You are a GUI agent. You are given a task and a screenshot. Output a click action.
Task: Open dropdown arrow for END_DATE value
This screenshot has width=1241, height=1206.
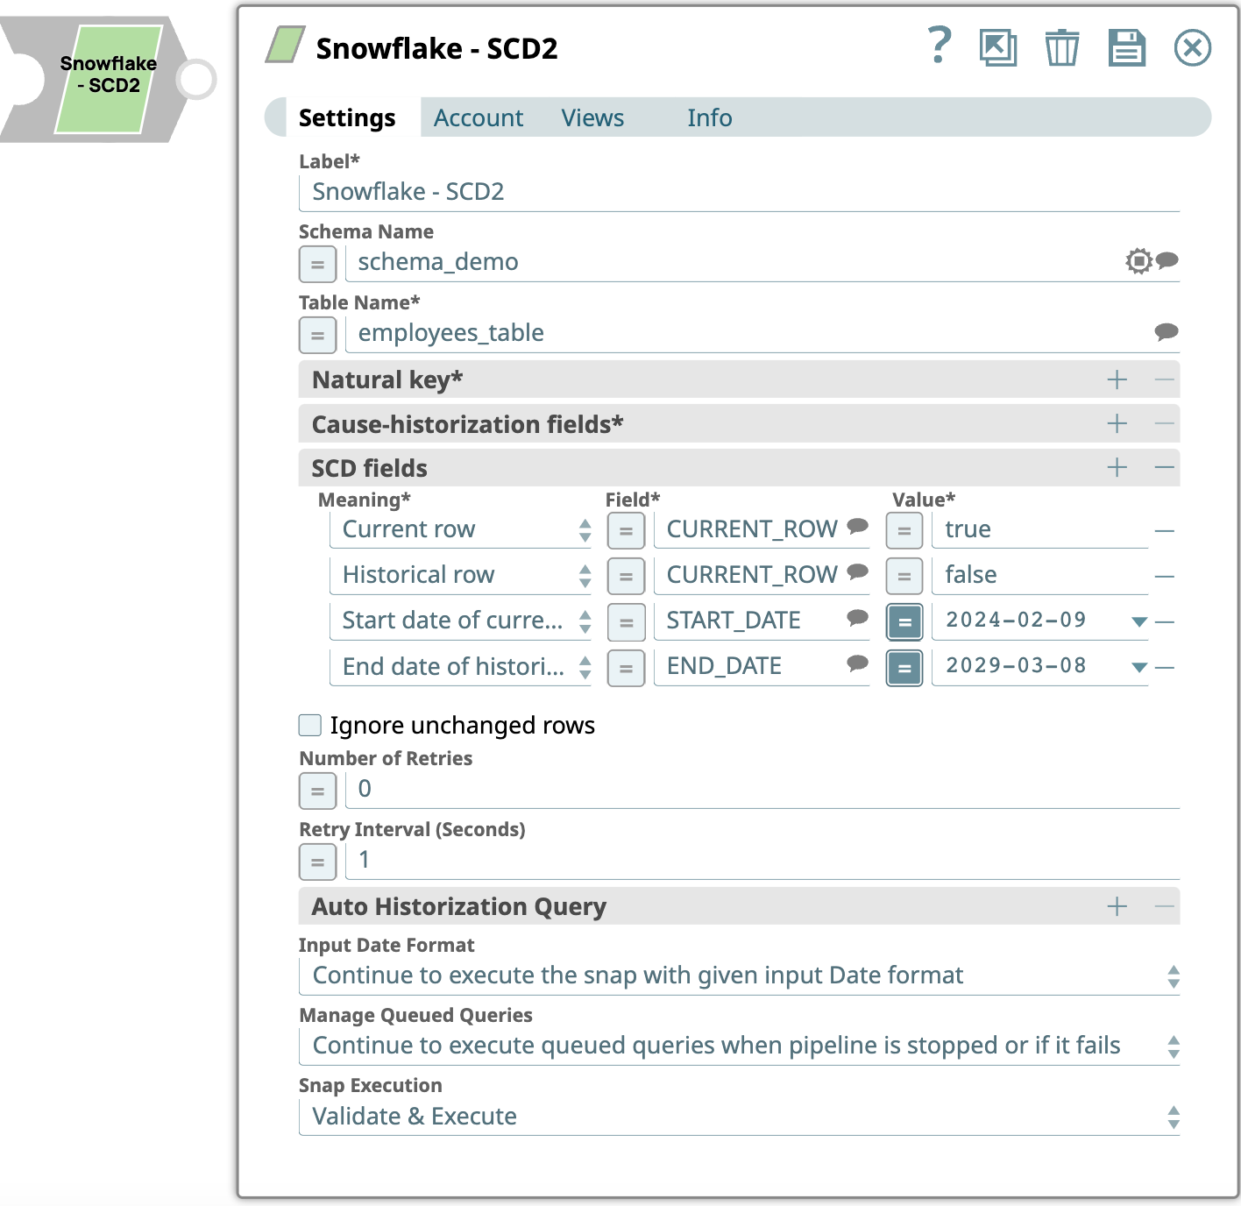click(x=1138, y=668)
